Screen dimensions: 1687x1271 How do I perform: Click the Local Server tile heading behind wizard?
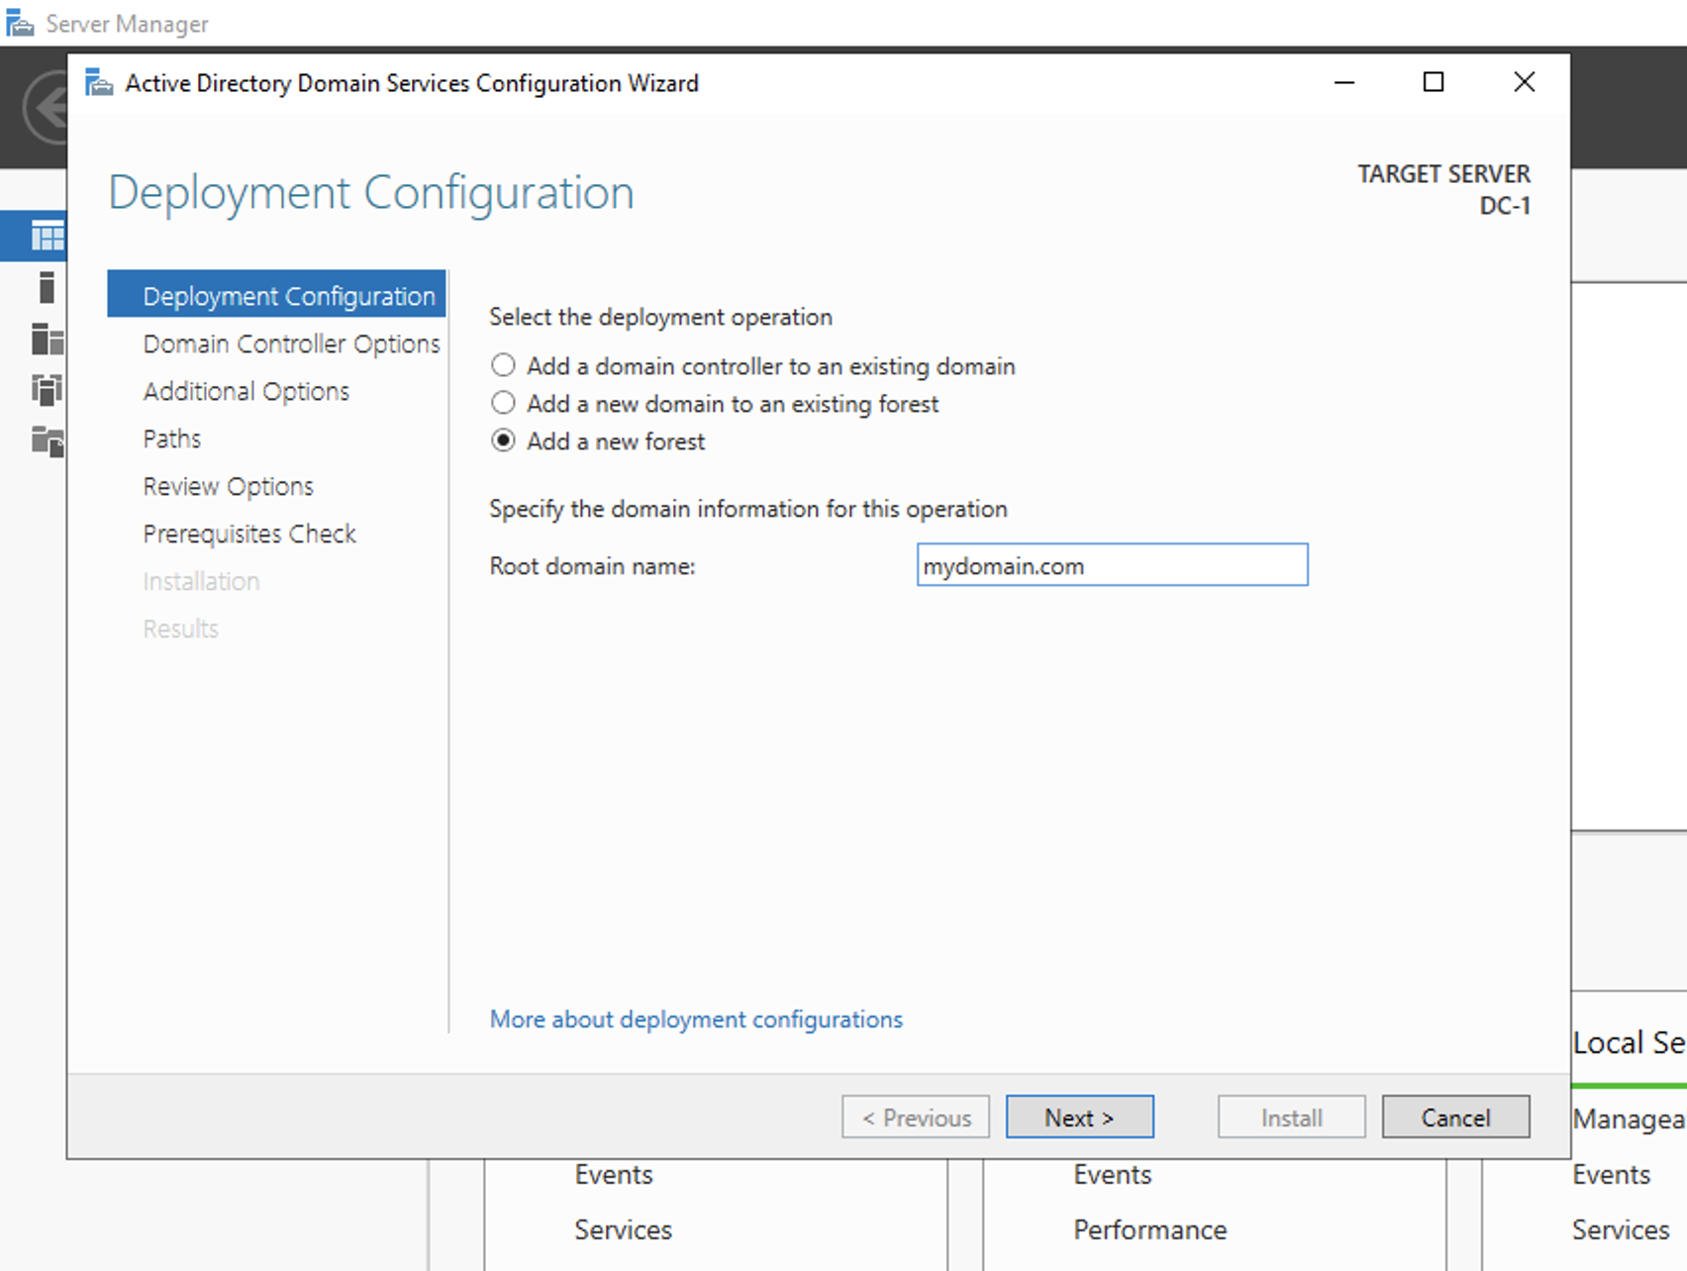pyautogui.click(x=1629, y=1042)
